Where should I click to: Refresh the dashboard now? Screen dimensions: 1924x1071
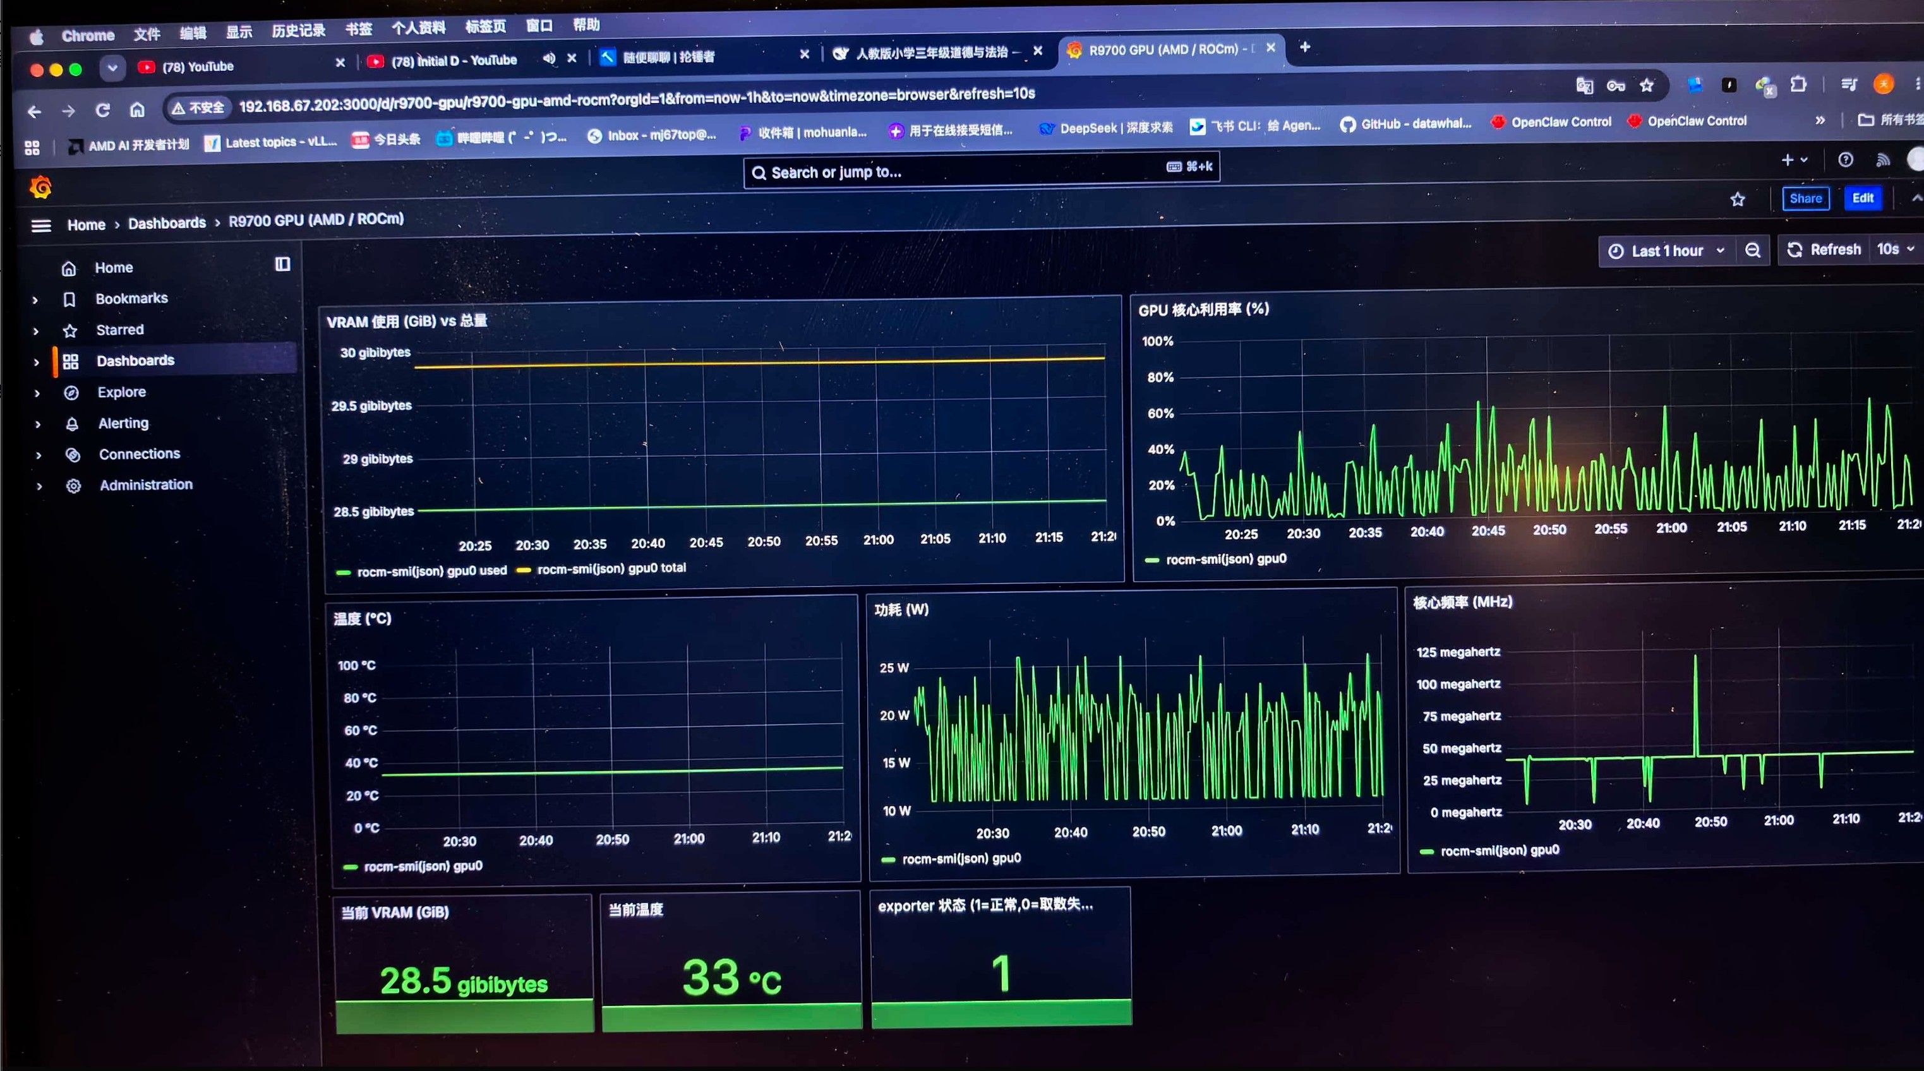point(1823,249)
